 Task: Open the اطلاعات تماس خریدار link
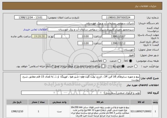35,30
